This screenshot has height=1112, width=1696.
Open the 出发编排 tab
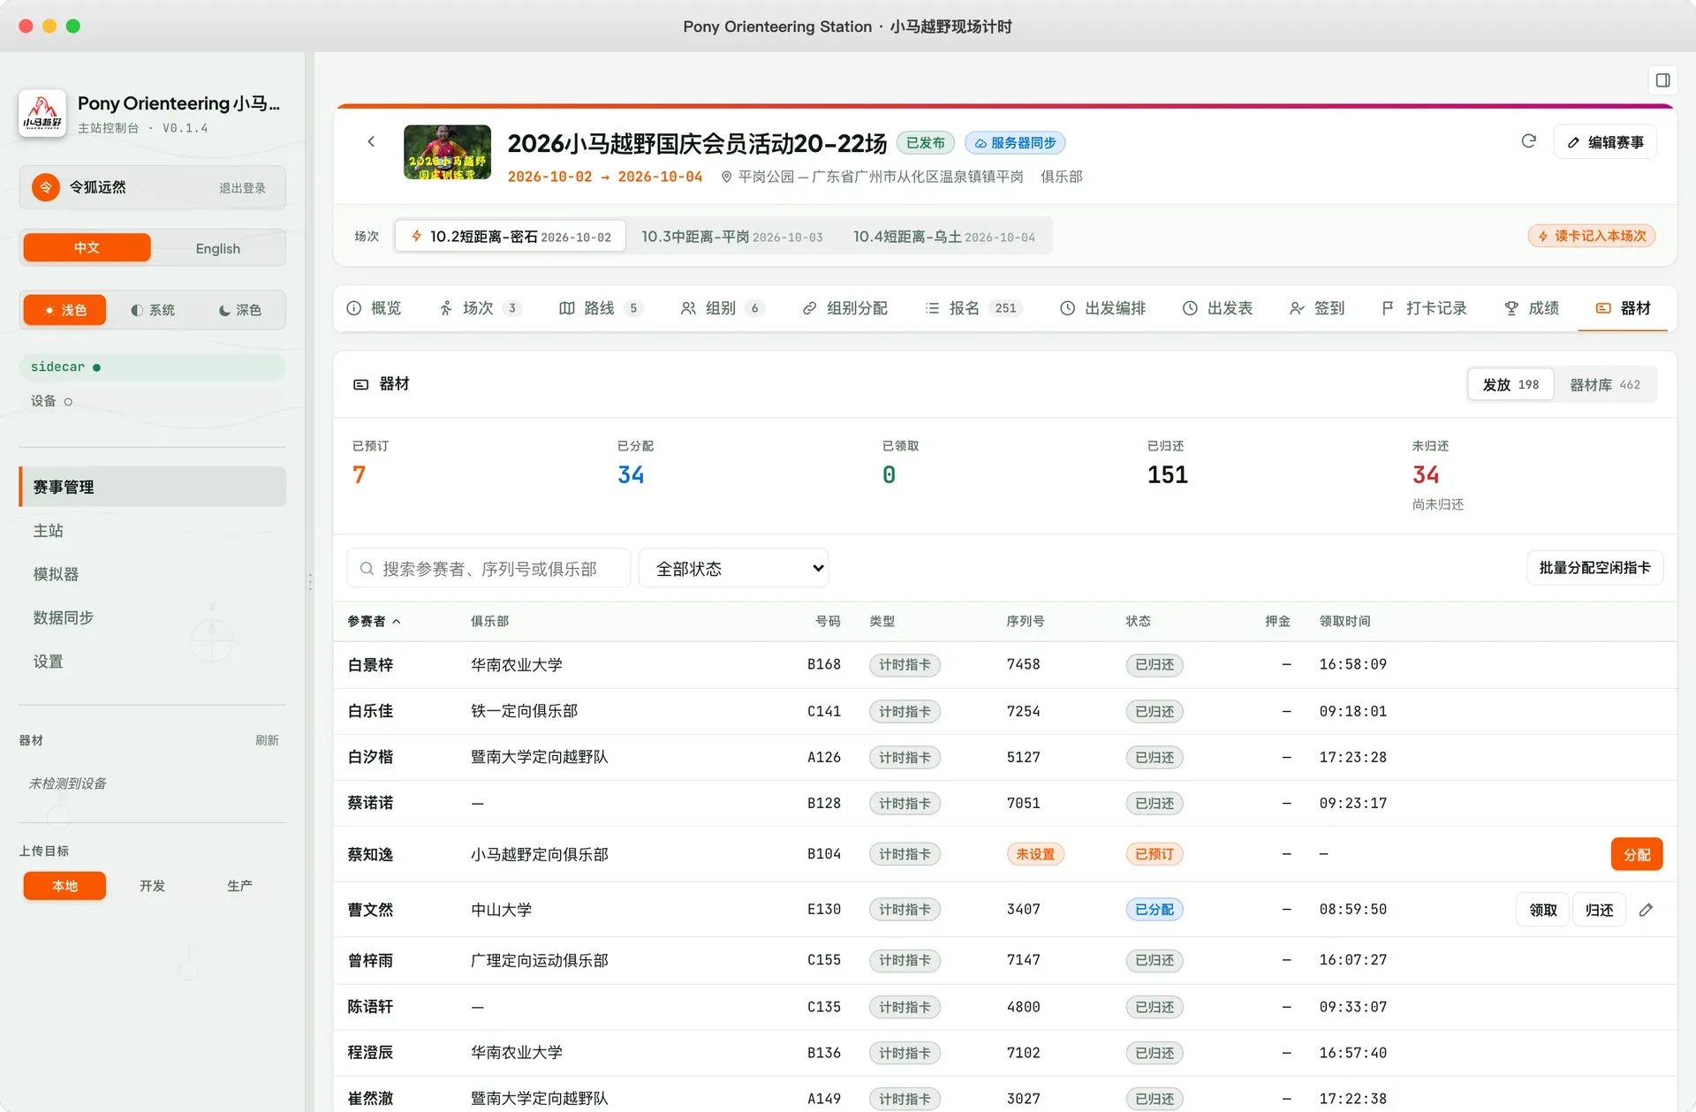pyautogui.click(x=1103, y=308)
